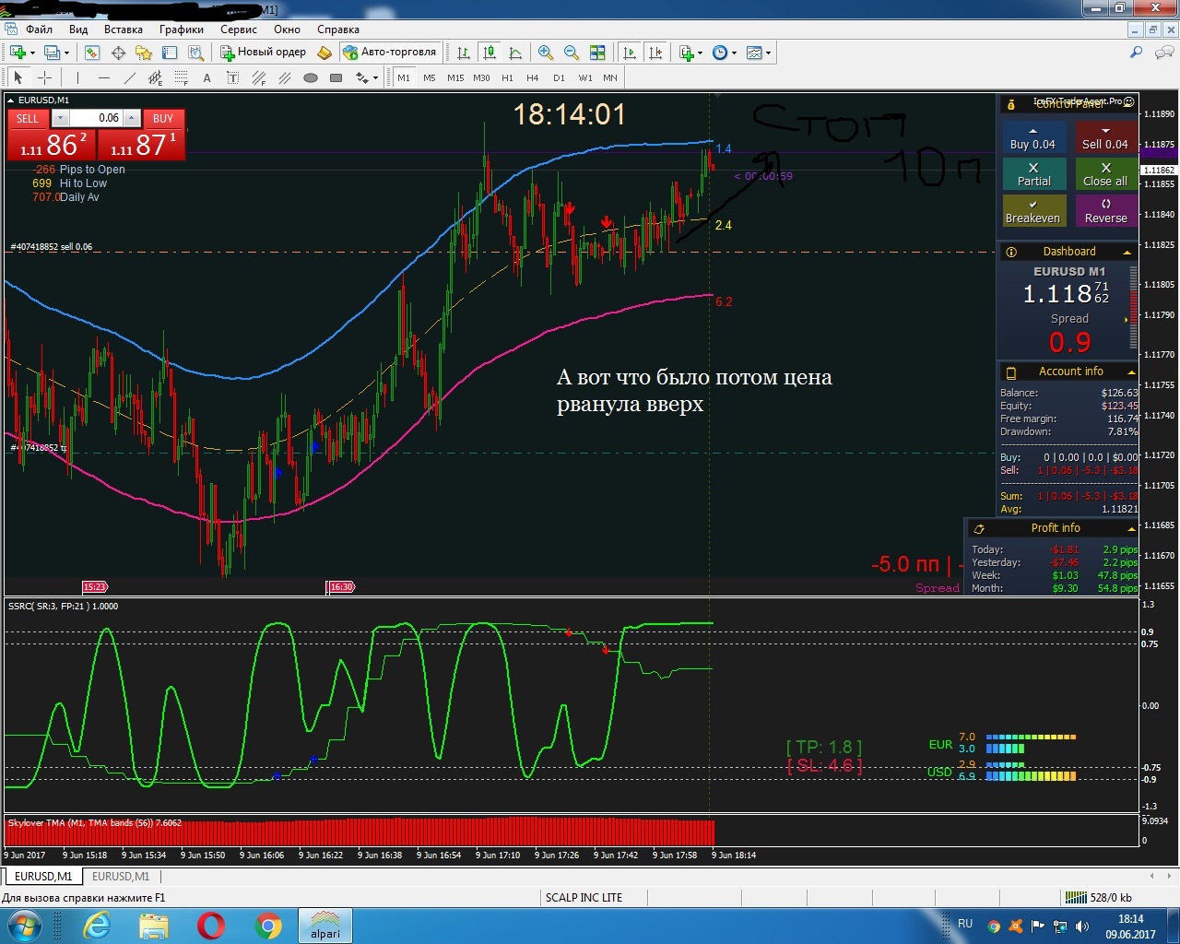Select the text tool

[206, 77]
